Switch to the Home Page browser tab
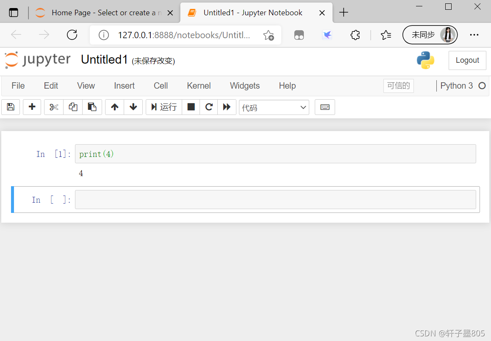 (x=102, y=13)
